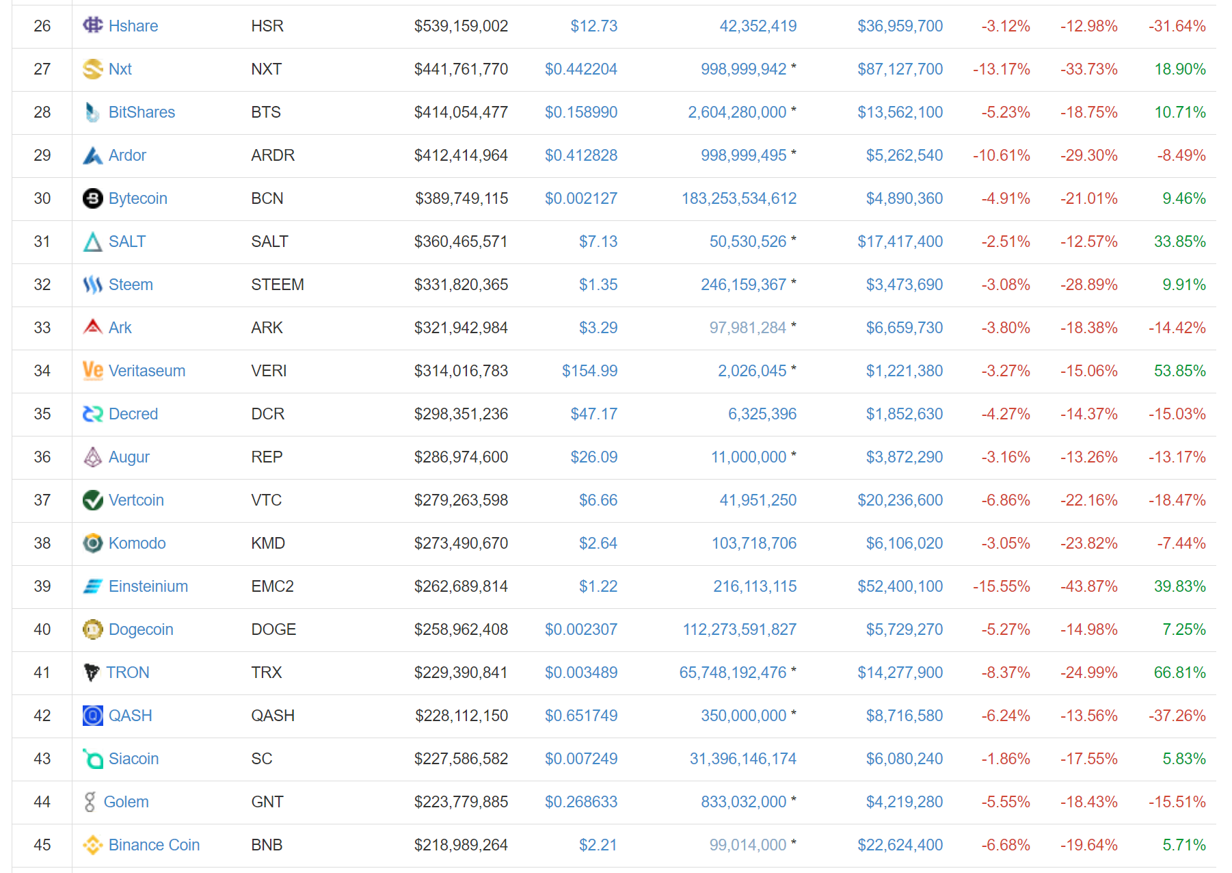Image resolution: width=1232 pixels, height=873 pixels.
Task: Click the Decred price $47.17
Action: 594,414
